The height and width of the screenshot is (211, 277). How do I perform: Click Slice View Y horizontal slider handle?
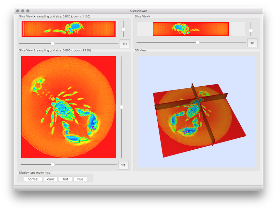pyautogui.click(x=197, y=42)
